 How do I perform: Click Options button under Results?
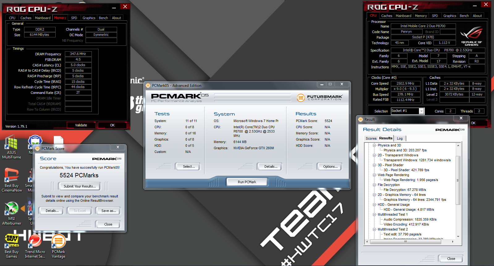pos(330,167)
